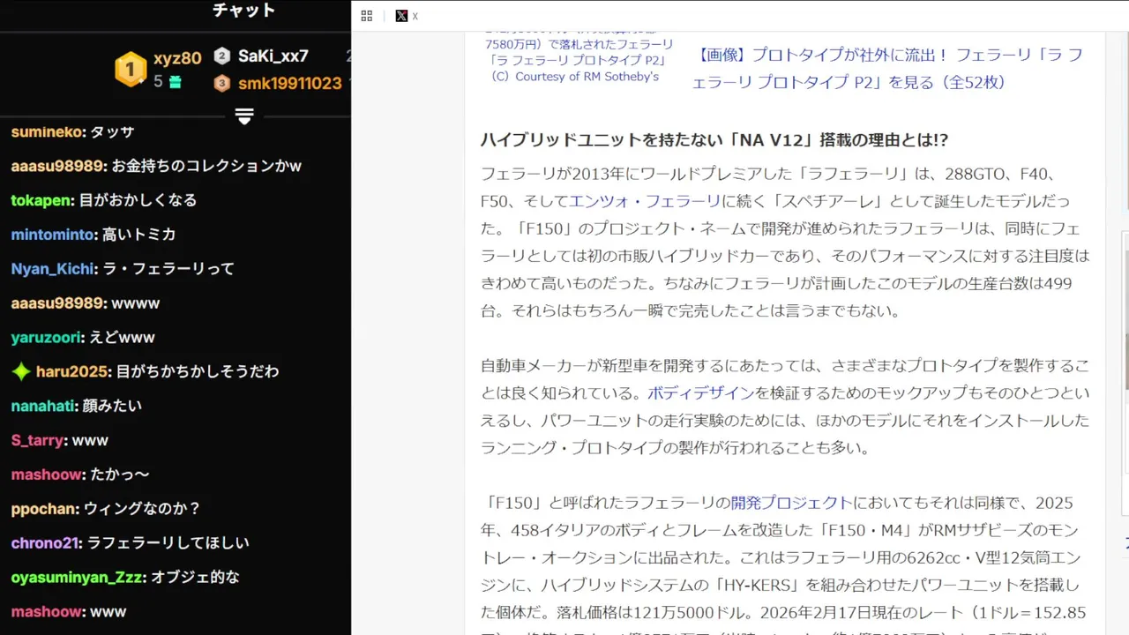
Task: Select top gifter xyz80
Action: tap(177, 58)
